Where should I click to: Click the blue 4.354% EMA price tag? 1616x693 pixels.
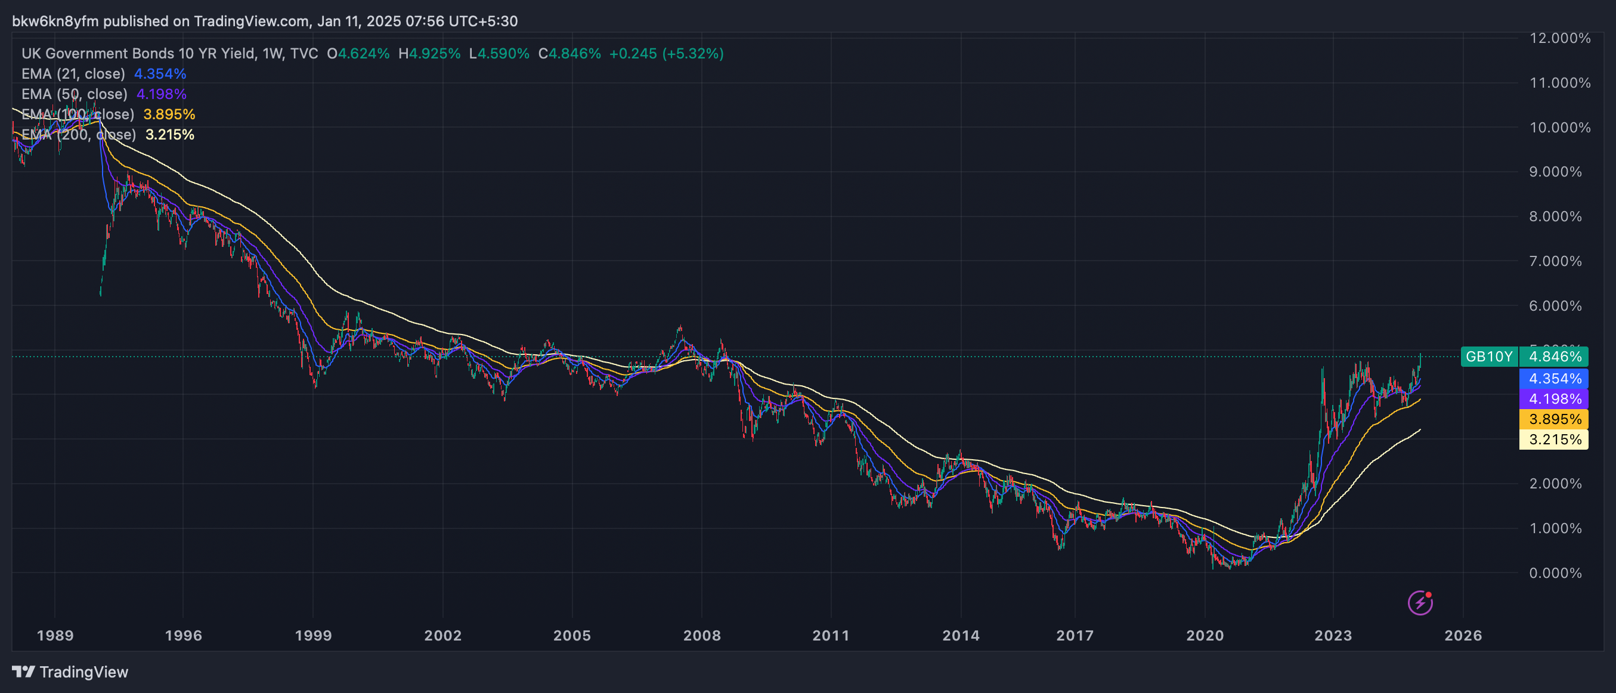pos(1555,378)
